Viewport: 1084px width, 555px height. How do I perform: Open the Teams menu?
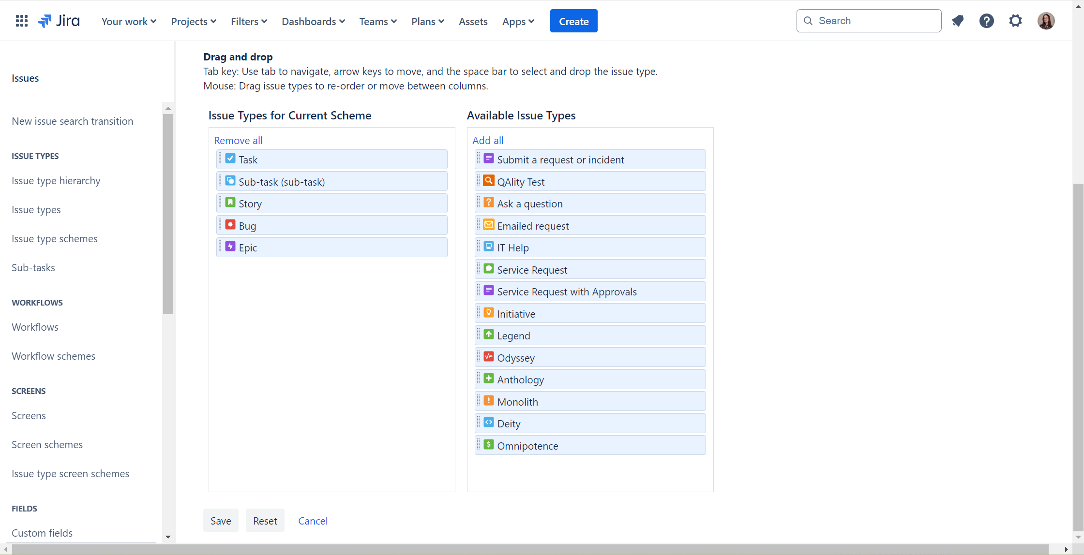pyautogui.click(x=378, y=21)
